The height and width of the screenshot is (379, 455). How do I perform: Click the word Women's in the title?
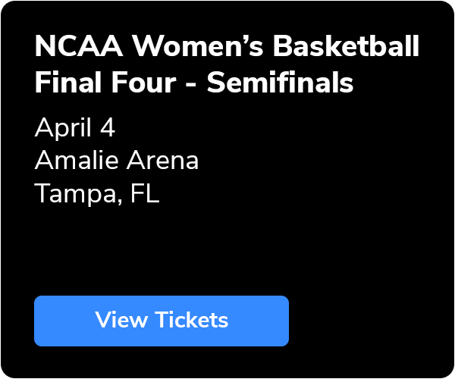click(198, 45)
